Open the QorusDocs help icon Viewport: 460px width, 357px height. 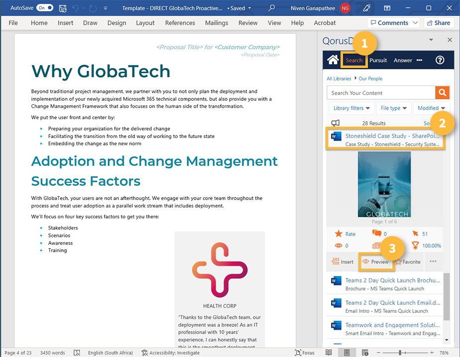pos(440,60)
